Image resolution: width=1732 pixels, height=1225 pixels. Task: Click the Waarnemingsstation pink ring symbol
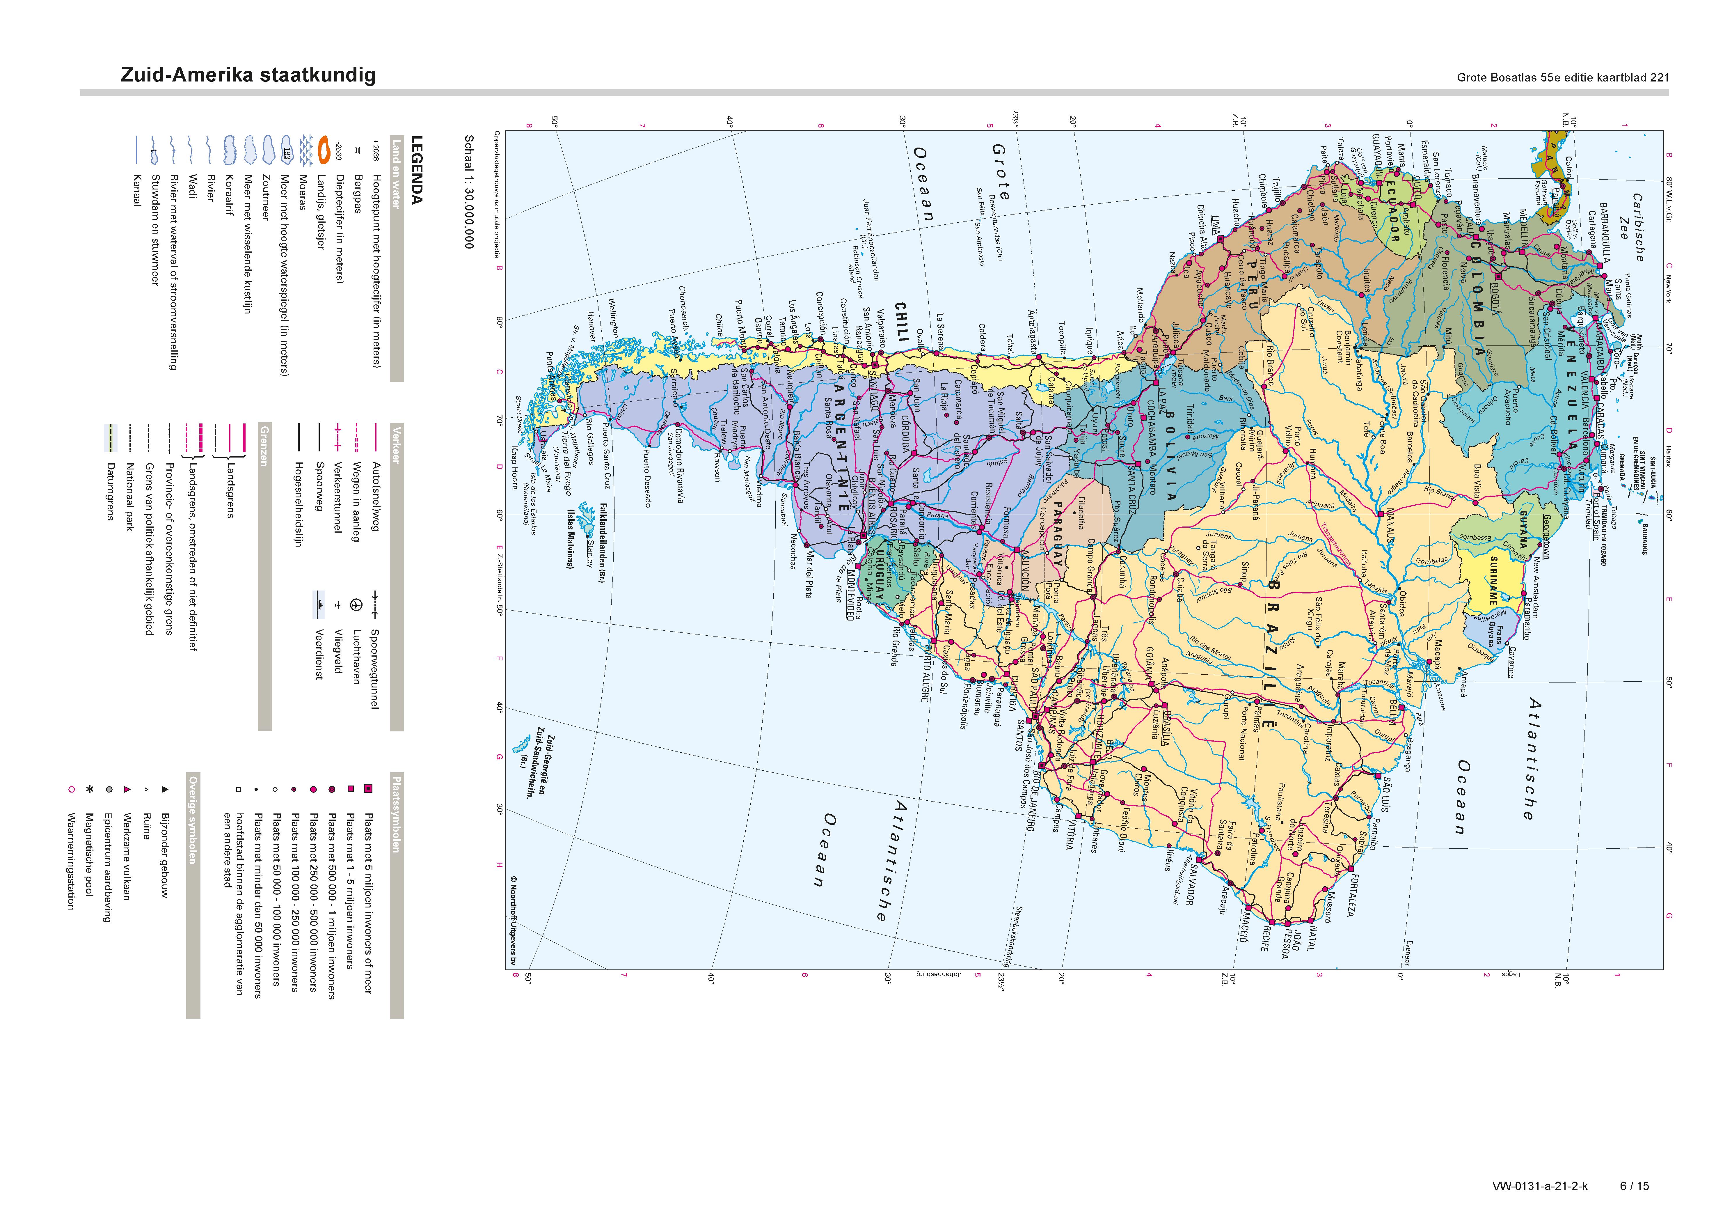[x=71, y=790]
